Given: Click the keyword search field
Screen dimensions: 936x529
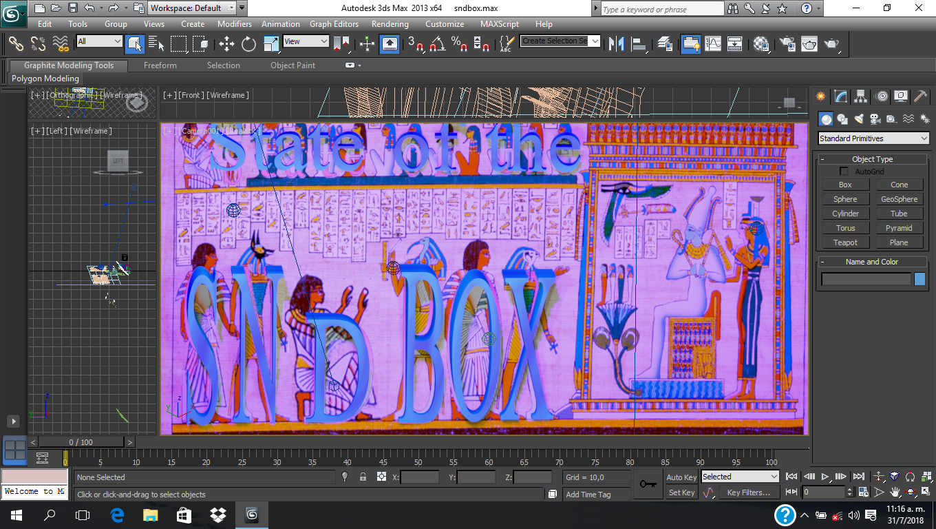Looking at the screenshot, I should coord(662,8).
